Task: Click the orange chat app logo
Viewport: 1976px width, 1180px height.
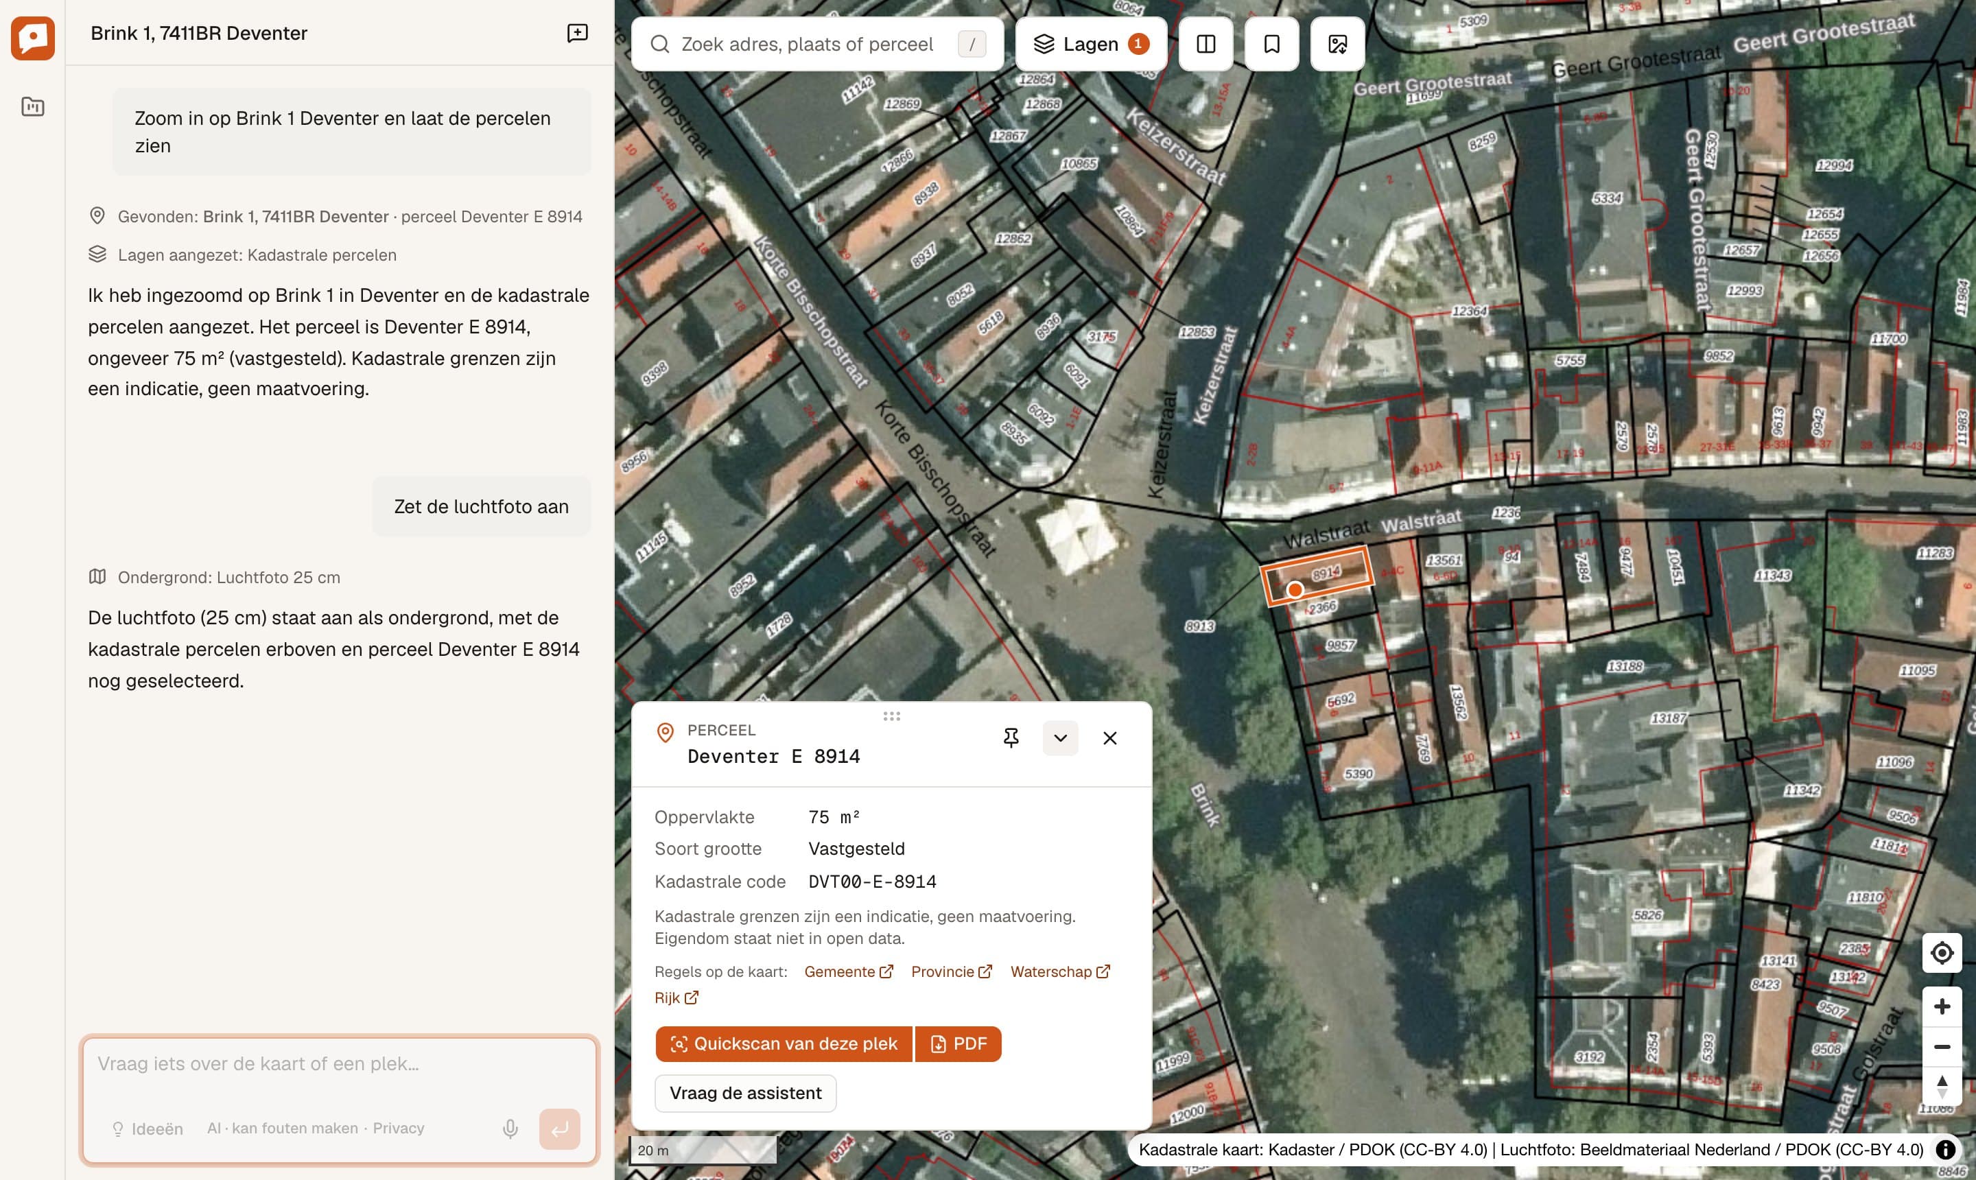Action: [x=33, y=37]
